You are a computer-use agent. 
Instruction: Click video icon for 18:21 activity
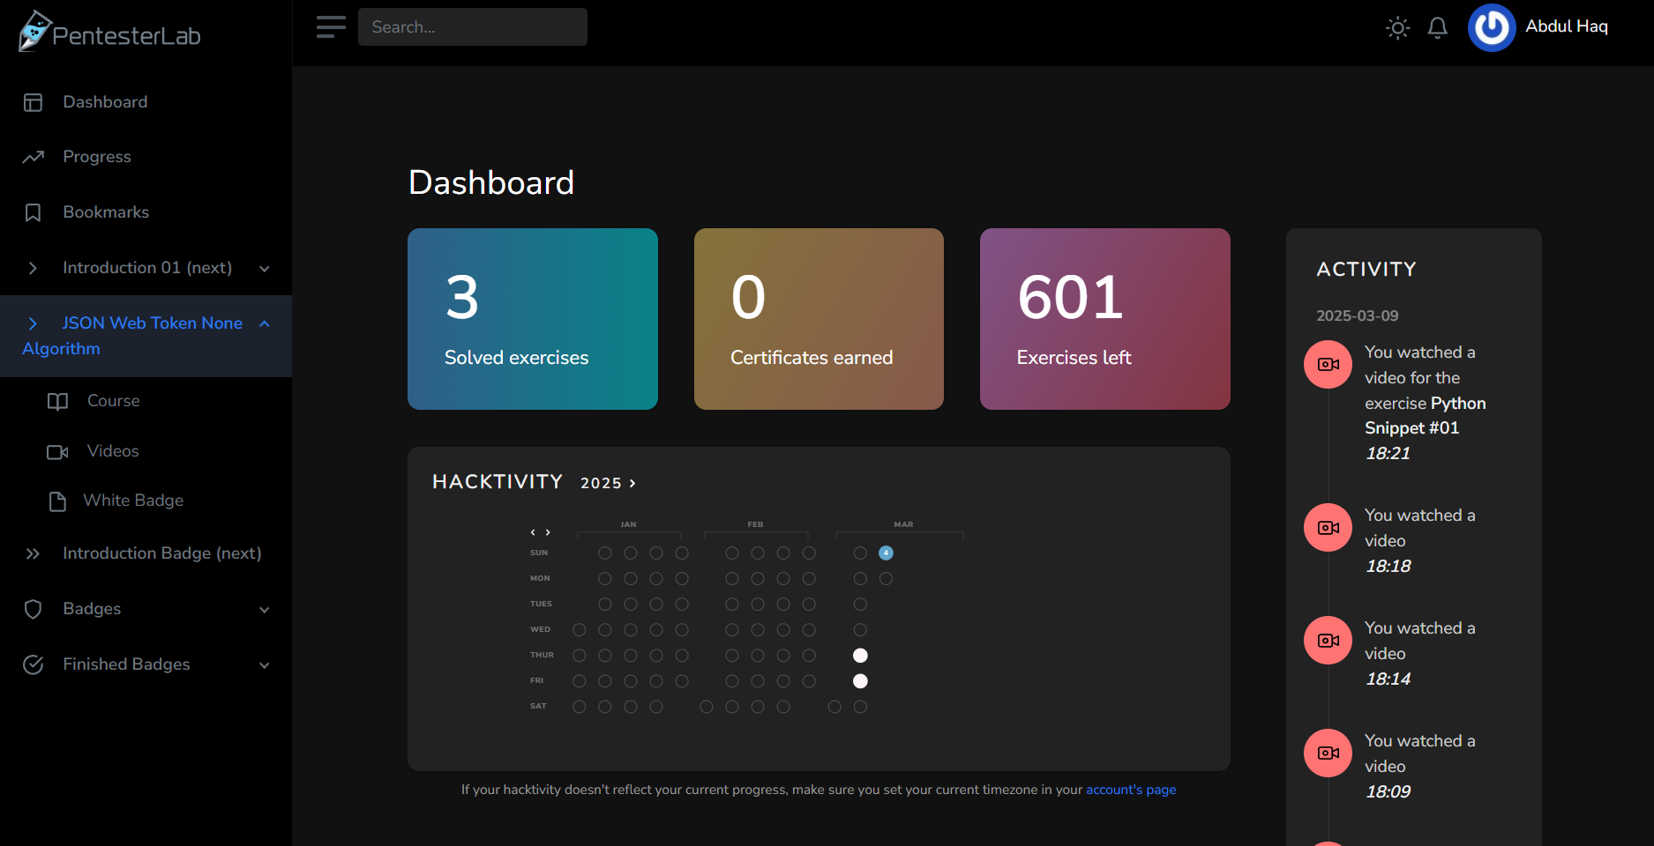pyautogui.click(x=1328, y=365)
